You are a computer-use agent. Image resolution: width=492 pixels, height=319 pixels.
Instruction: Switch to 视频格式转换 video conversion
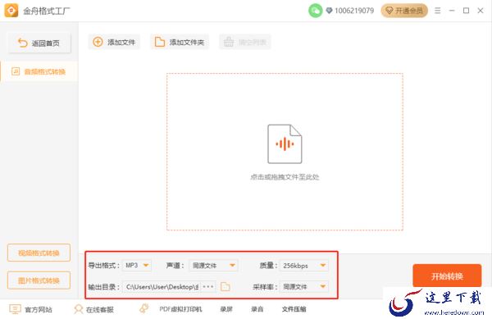[39, 253]
